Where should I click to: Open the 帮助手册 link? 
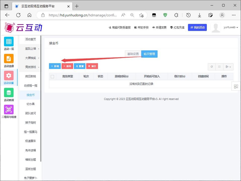141,27
